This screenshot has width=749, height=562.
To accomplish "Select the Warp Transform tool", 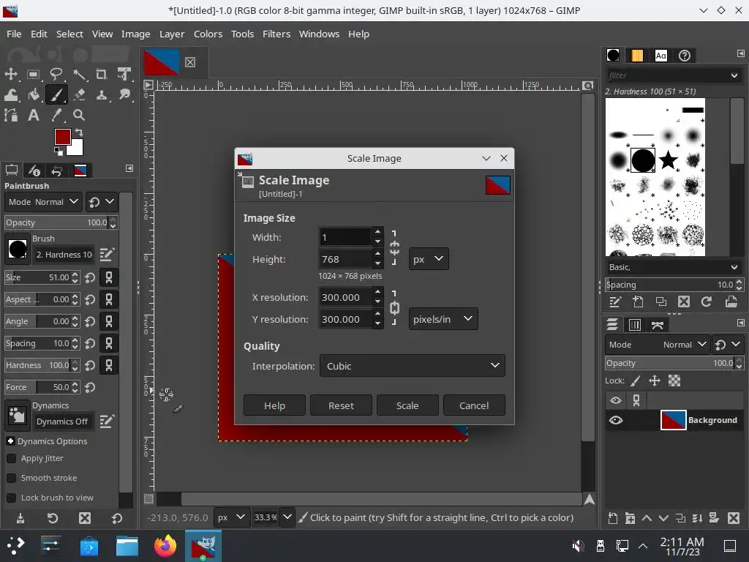I will 11,94.
